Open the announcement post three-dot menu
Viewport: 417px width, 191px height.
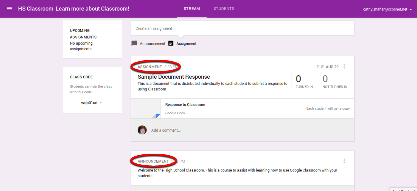(344, 161)
